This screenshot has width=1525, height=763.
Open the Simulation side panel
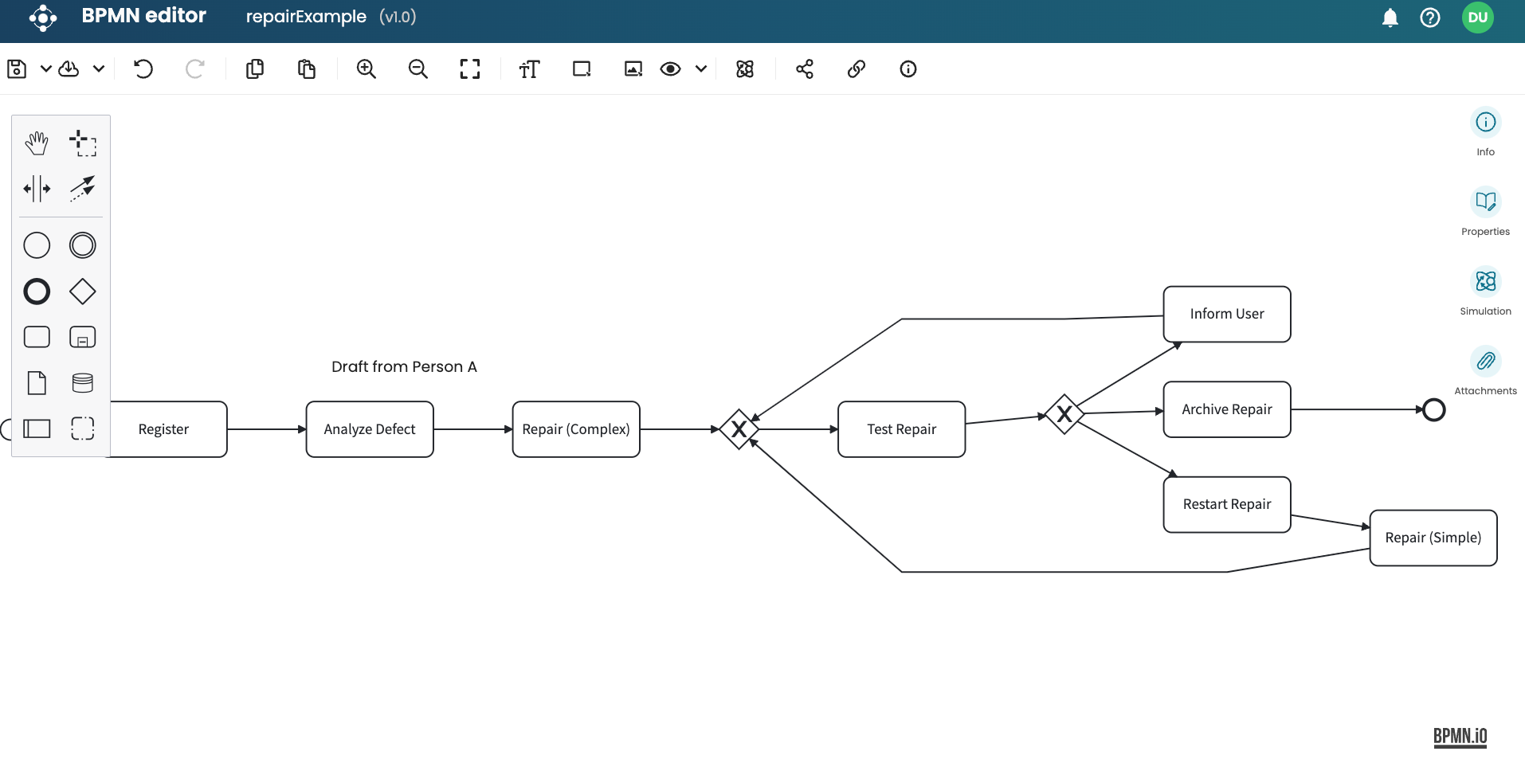(1485, 282)
